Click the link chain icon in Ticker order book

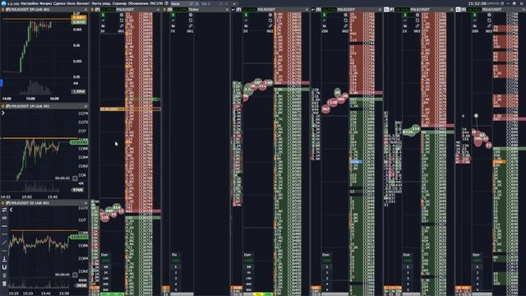pyautogui.click(x=191, y=25)
